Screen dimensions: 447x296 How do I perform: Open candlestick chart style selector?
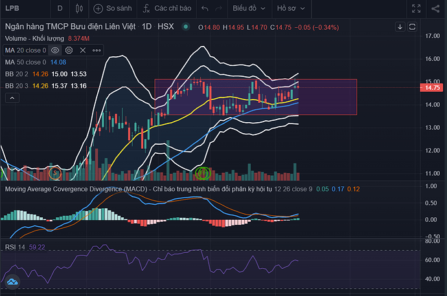click(79, 8)
